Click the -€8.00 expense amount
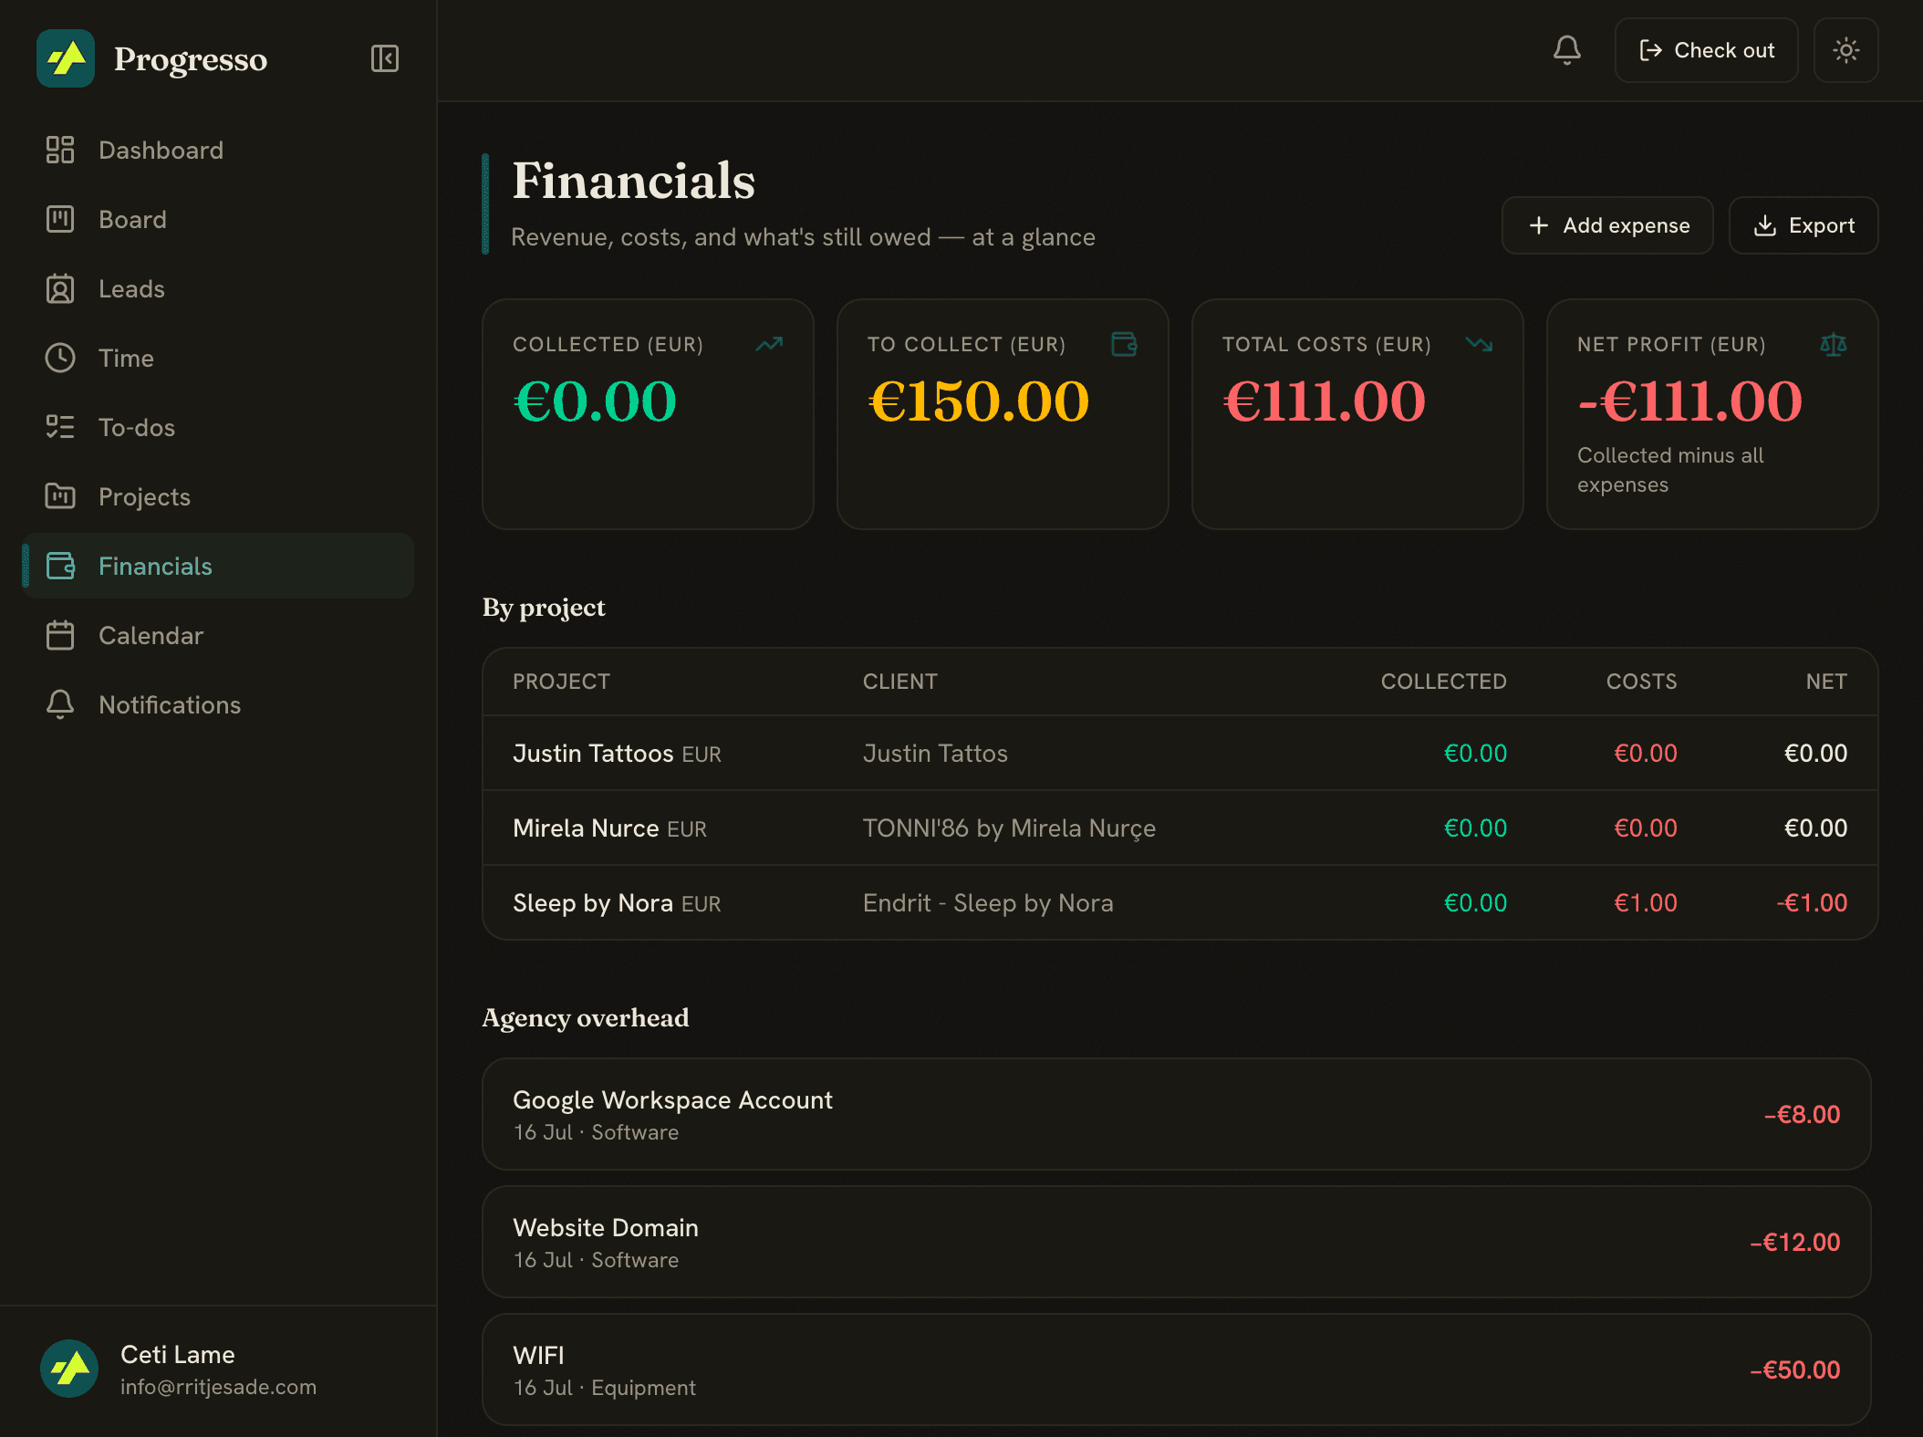Screen dimensions: 1923x1437 pos(1802,1114)
